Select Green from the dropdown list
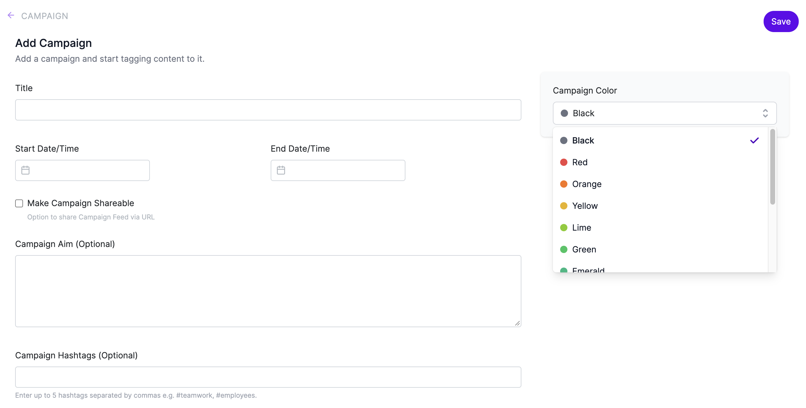The height and width of the screenshot is (408, 806). coord(660,249)
